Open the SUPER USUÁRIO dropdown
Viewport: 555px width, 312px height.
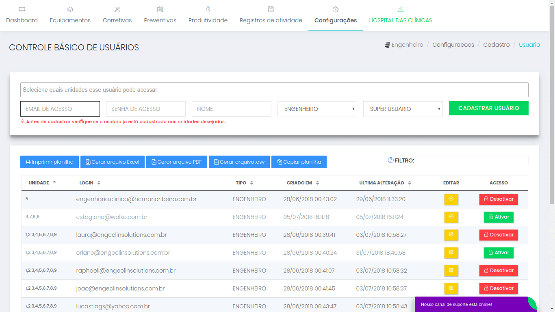(x=403, y=109)
